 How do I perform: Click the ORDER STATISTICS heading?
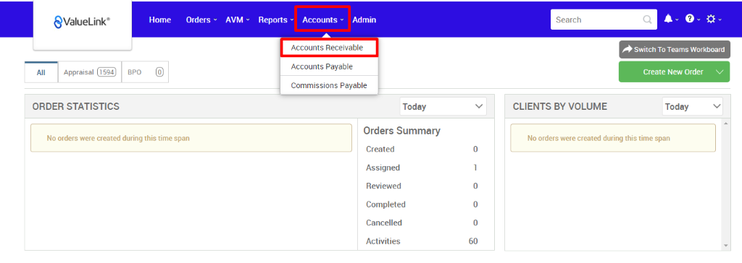75,107
